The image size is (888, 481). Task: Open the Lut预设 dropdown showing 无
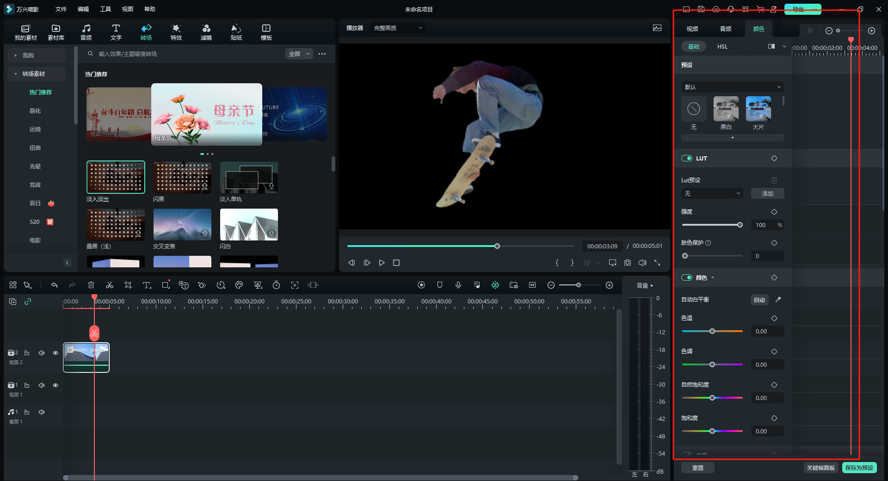(x=712, y=193)
